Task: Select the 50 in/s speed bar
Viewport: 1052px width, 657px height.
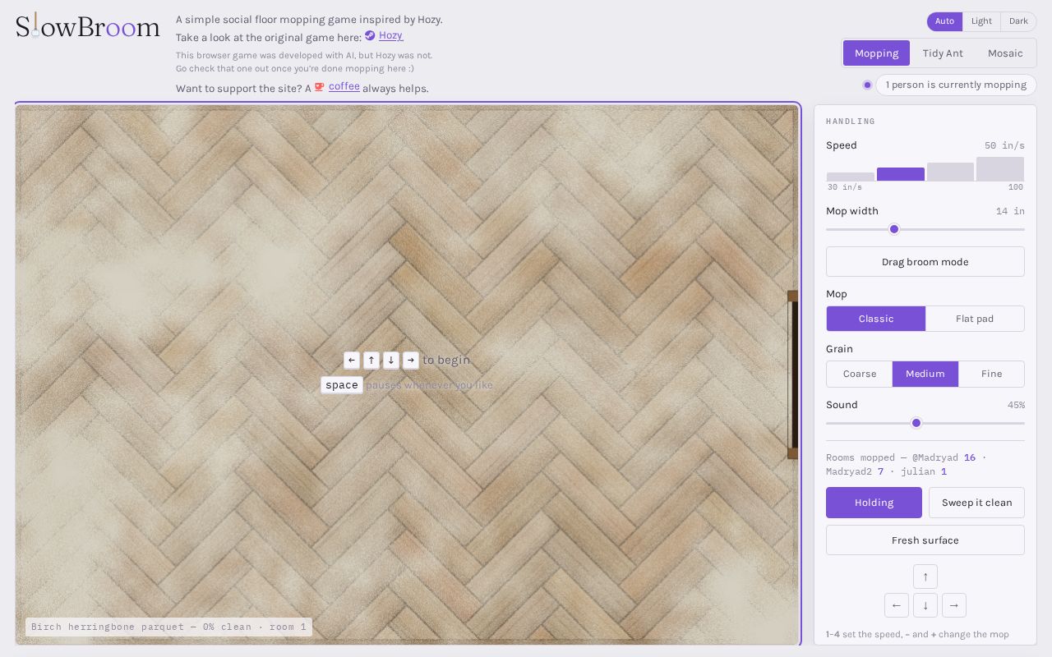Action: [x=901, y=174]
